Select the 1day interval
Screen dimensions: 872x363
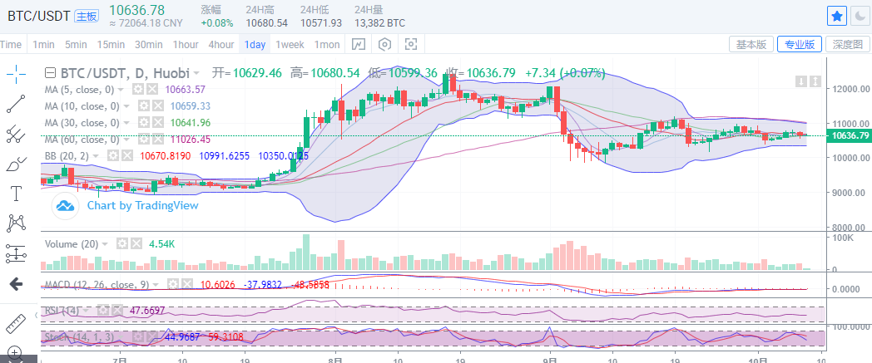click(255, 45)
